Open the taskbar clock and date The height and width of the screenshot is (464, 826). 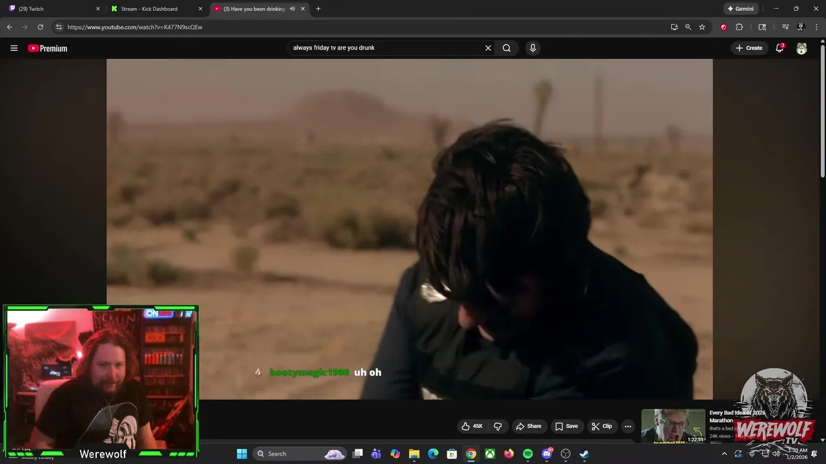[797, 454]
